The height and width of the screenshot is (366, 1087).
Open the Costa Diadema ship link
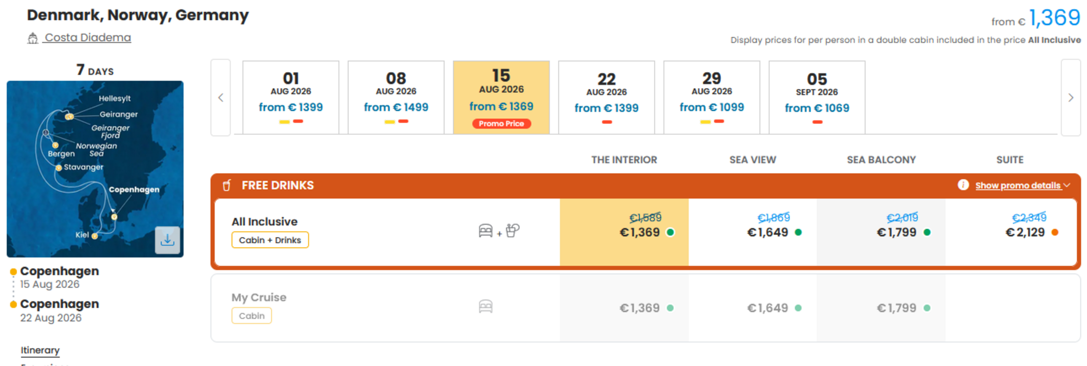pyautogui.click(x=87, y=38)
